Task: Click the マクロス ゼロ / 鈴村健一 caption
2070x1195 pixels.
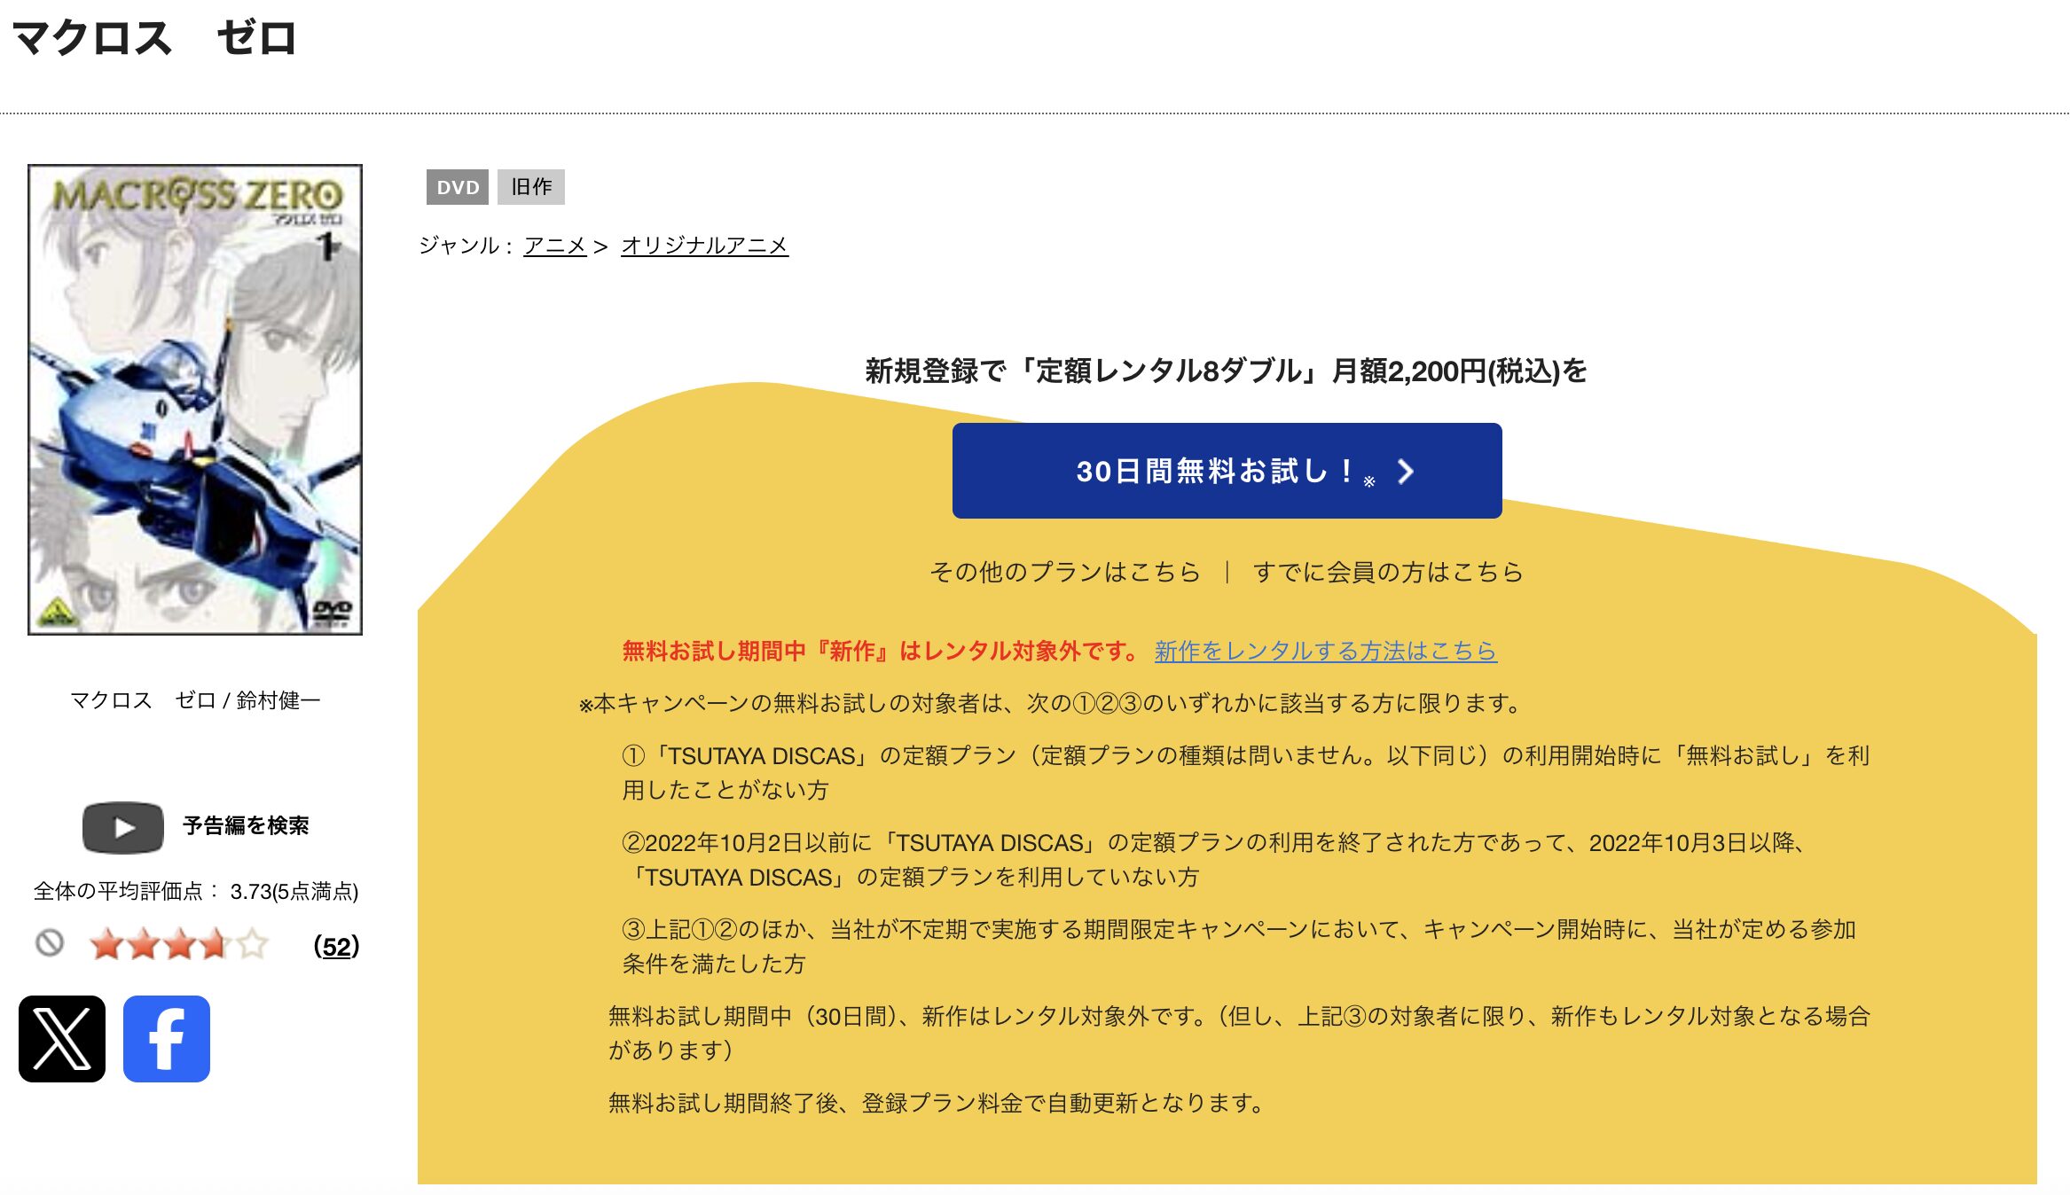Action: click(x=195, y=700)
